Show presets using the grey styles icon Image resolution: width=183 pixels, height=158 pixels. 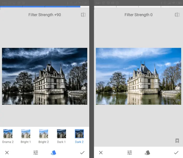coord(147,152)
